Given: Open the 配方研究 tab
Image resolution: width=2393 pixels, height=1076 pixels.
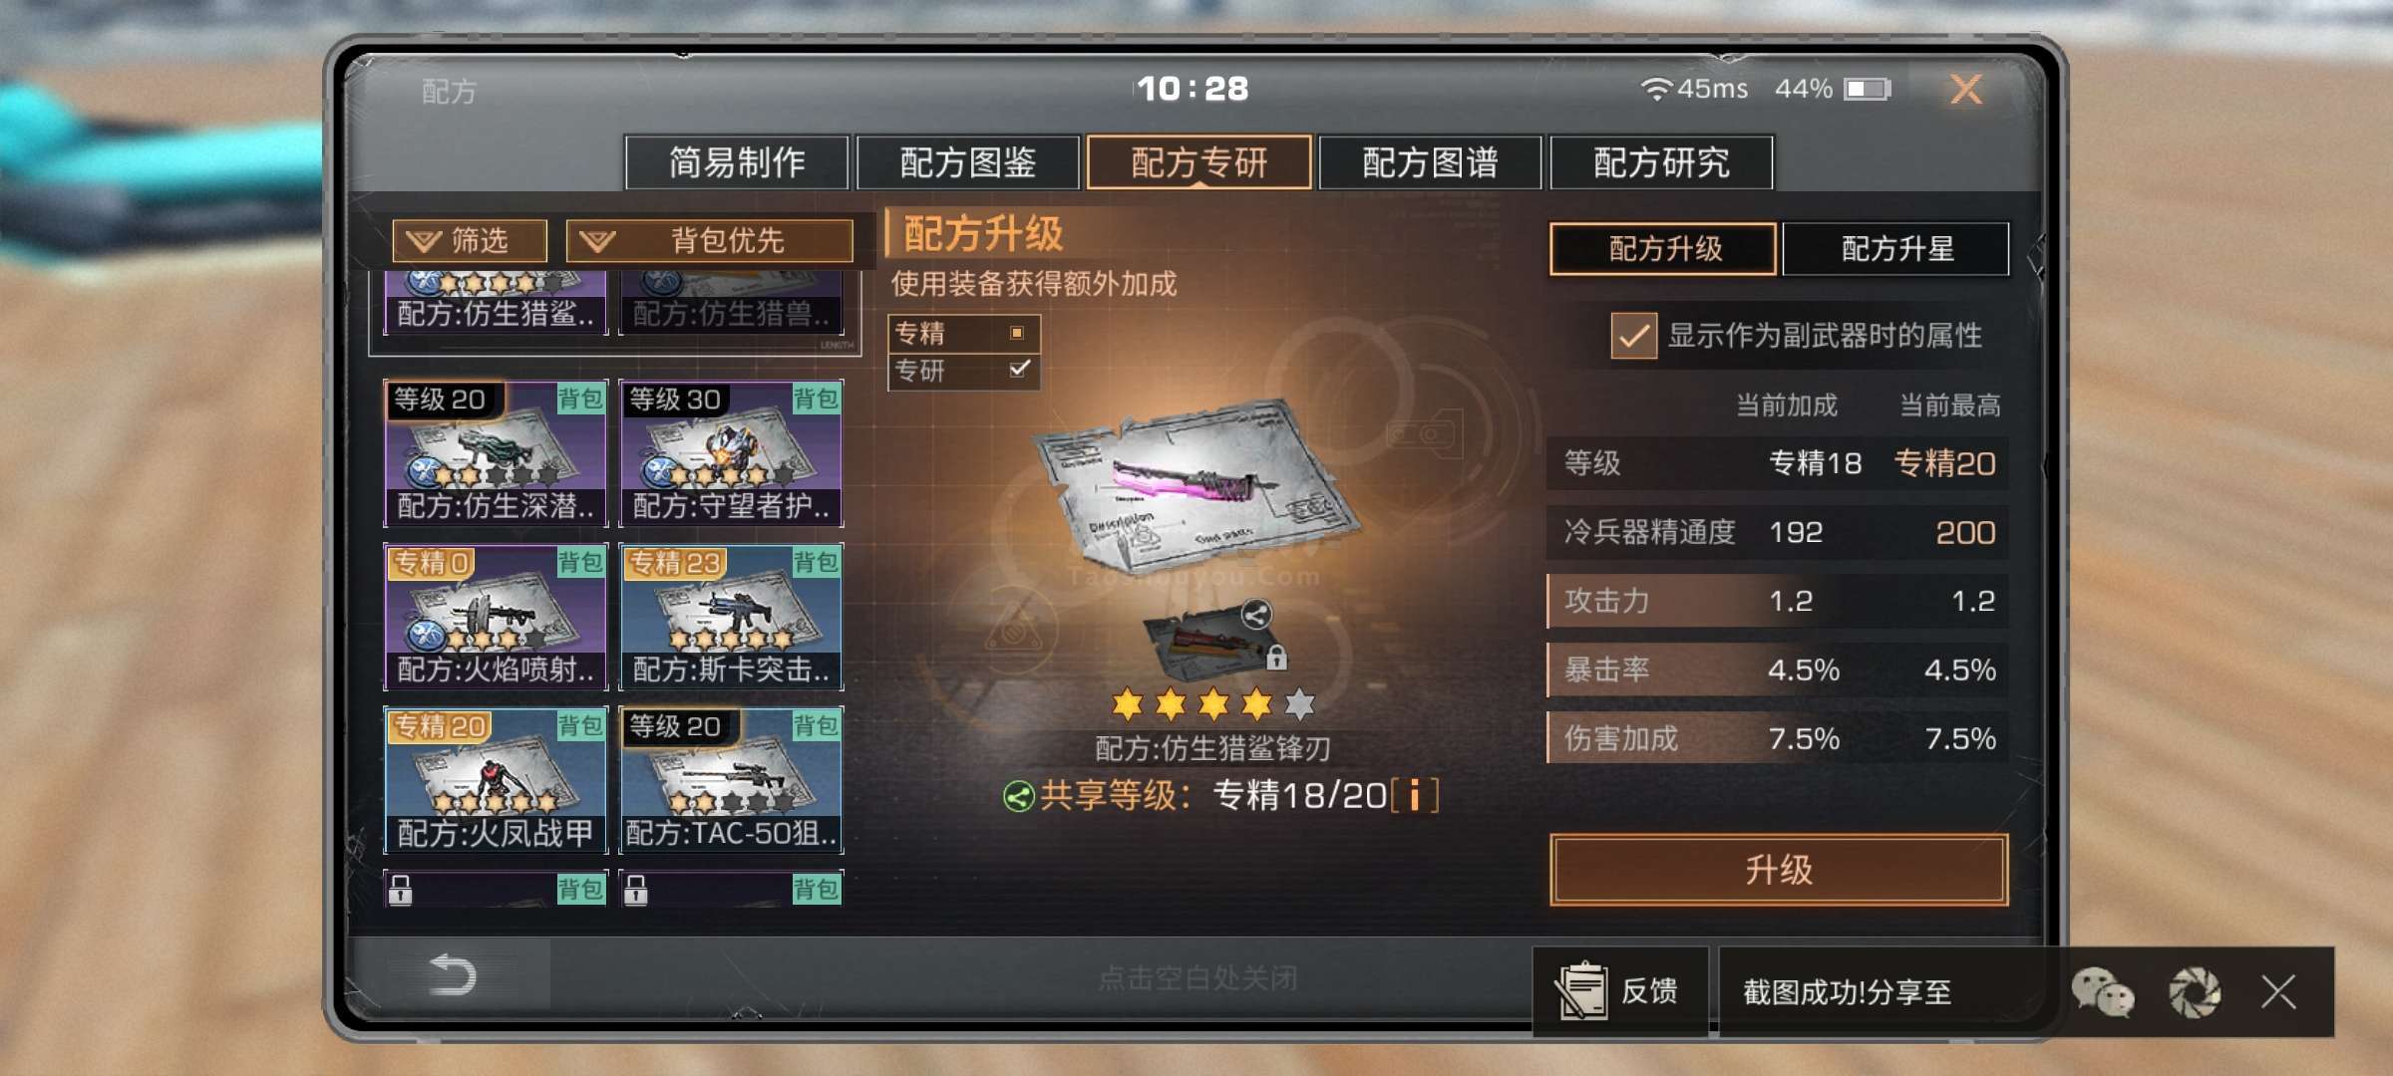Looking at the screenshot, I should (1661, 161).
